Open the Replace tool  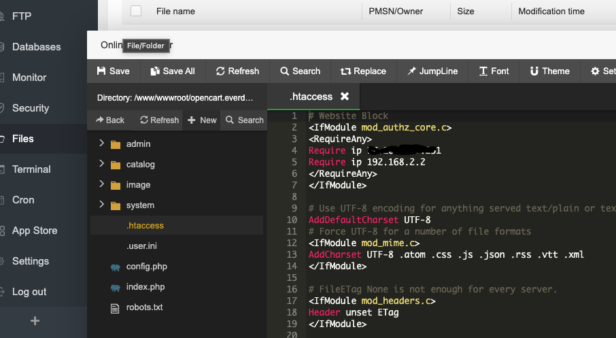tap(363, 71)
